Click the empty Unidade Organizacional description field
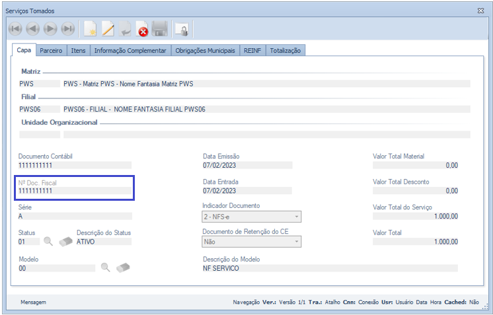Screen dimensions: 493x315 (x=267, y=135)
